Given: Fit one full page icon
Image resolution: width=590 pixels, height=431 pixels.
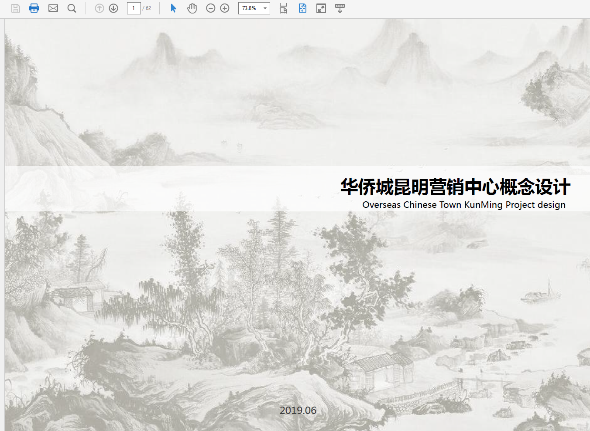Looking at the screenshot, I should point(302,8).
